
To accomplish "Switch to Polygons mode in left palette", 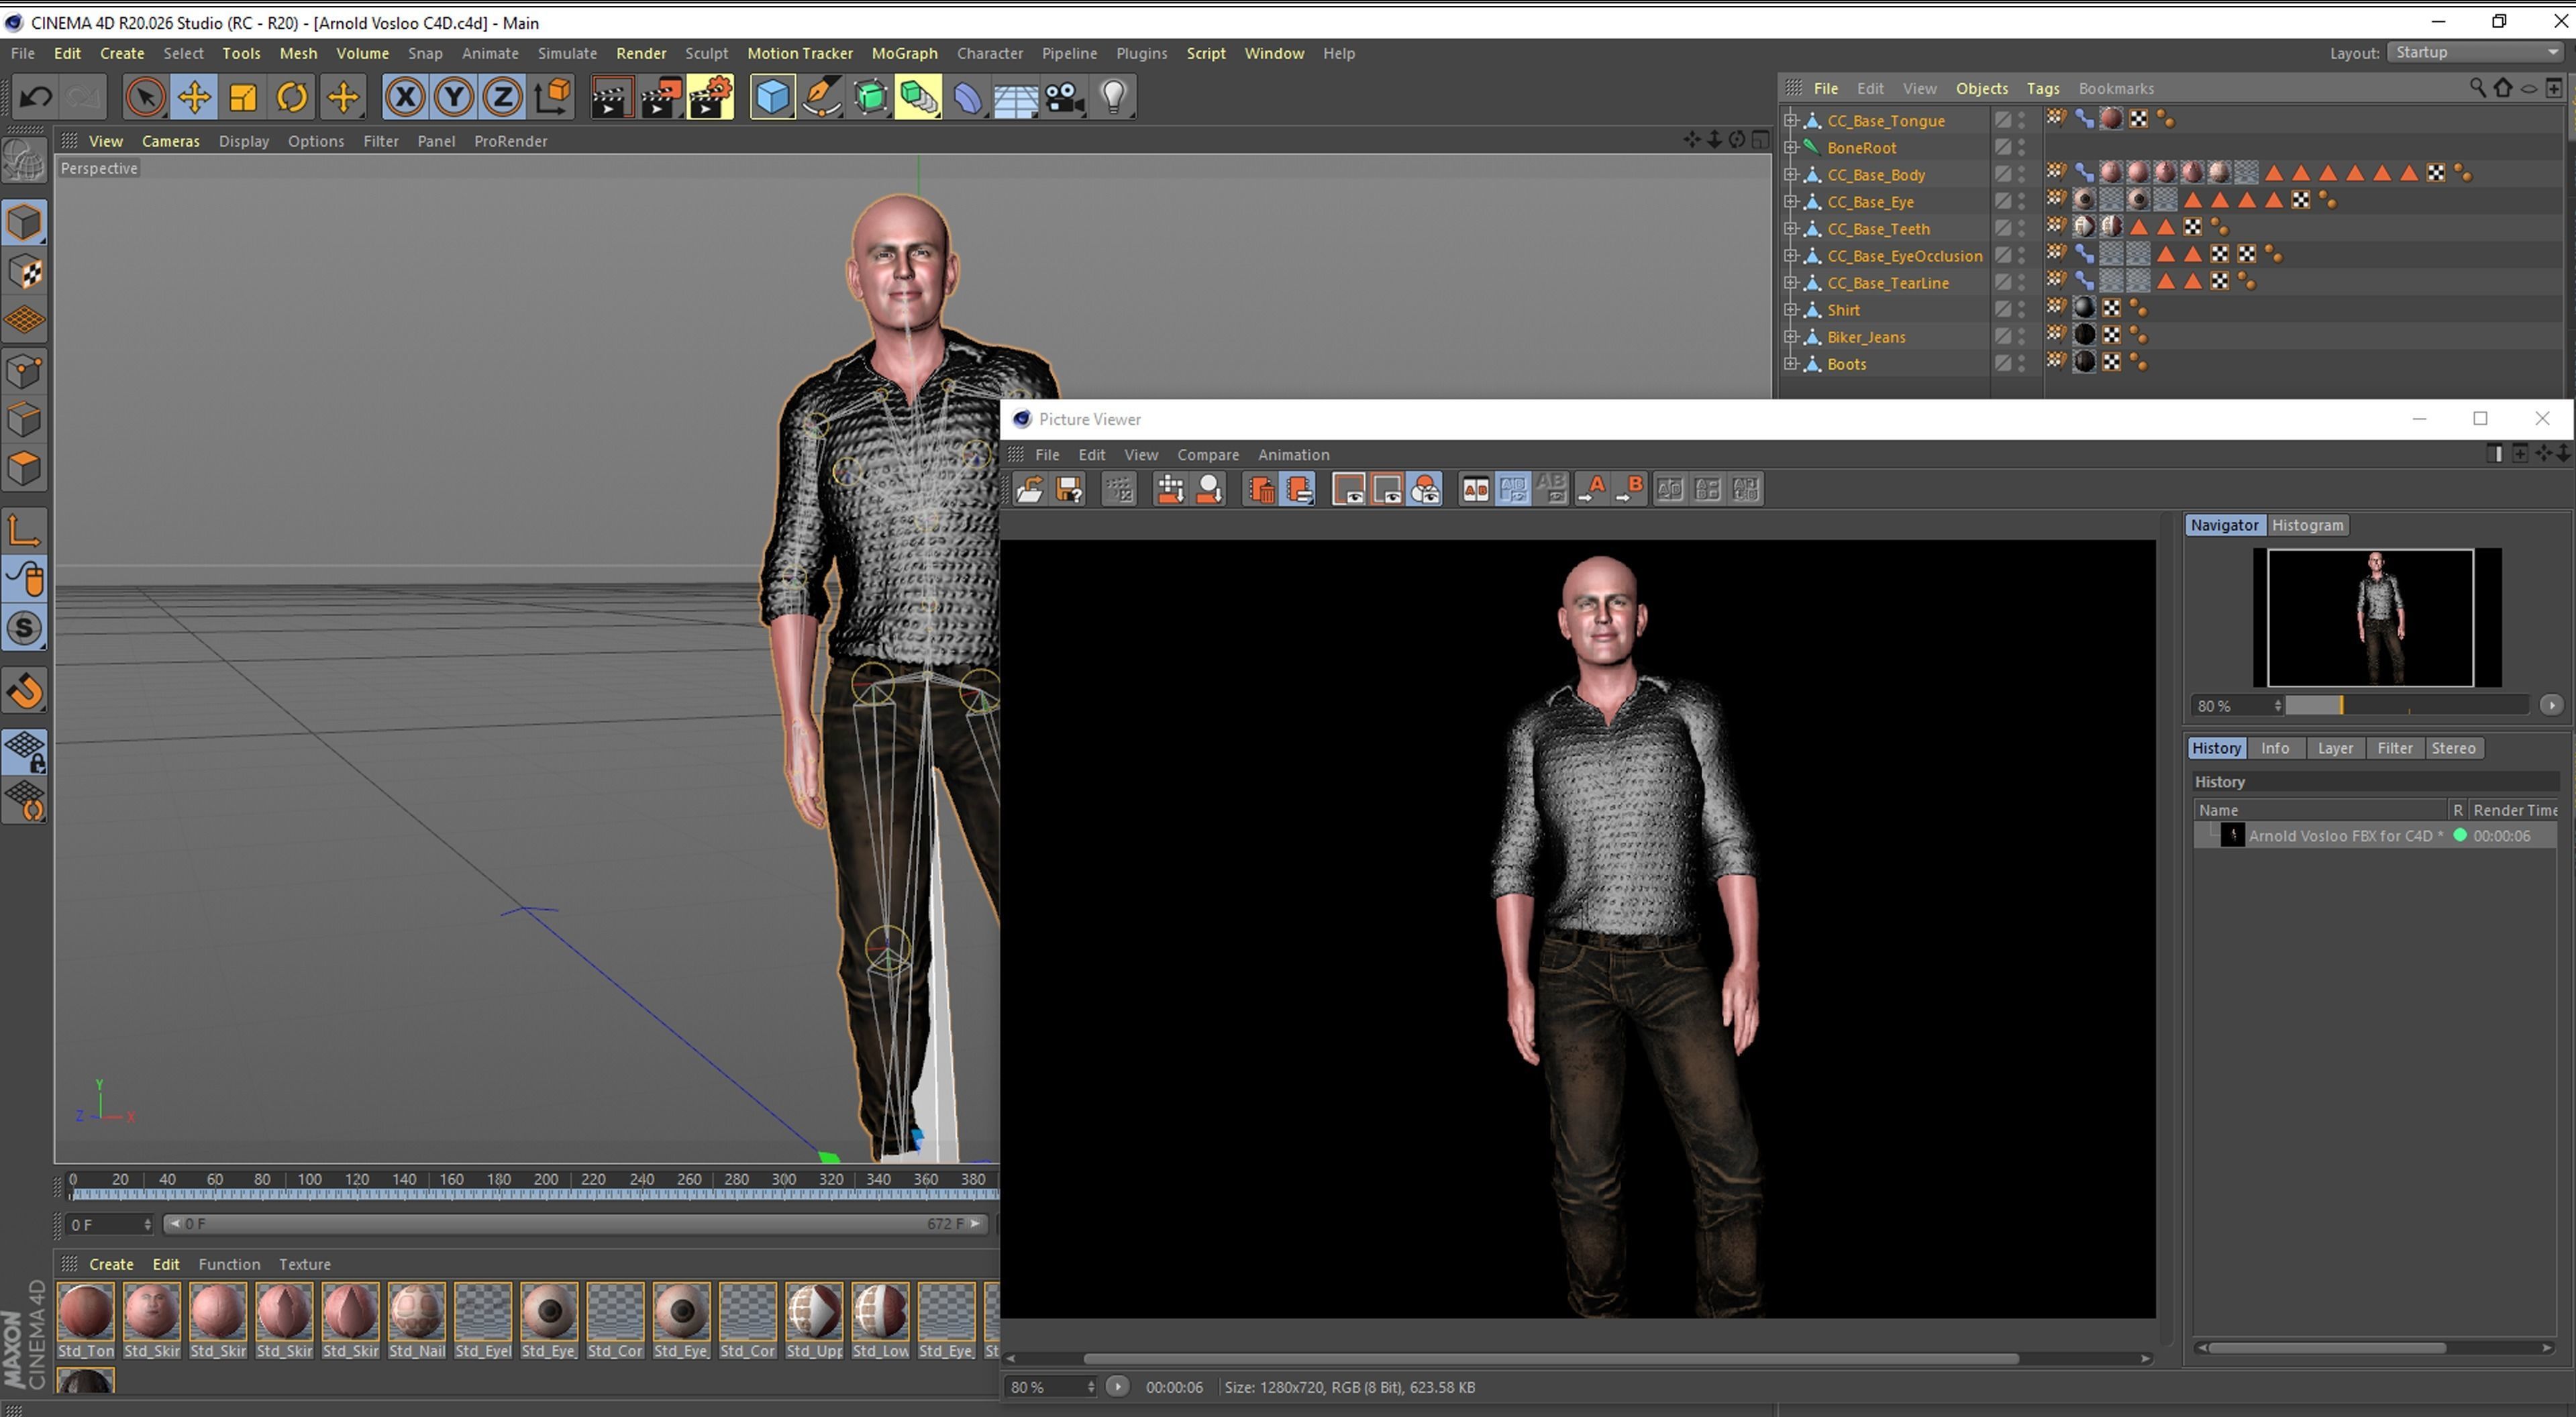I will coord(24,469).
